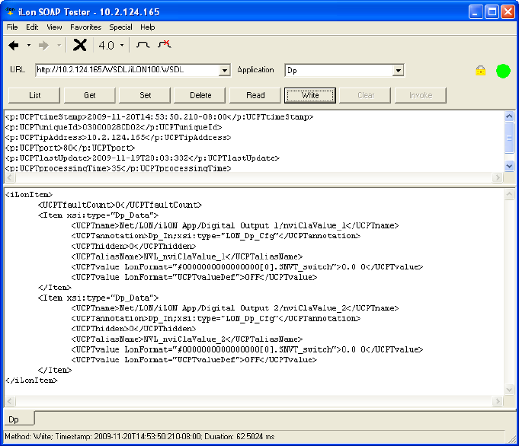Click the X stop toolbar icon
This screenshot has height=446, width=519.
click(80, 45)
